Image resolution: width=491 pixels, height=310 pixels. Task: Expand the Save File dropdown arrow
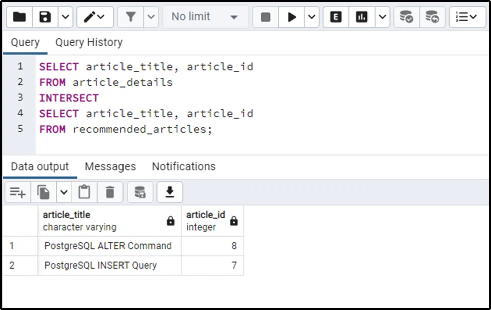click(65, 17)
